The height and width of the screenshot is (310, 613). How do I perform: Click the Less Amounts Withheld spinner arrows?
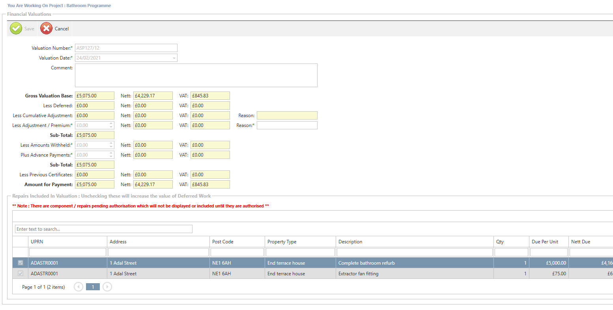point(111,145)
